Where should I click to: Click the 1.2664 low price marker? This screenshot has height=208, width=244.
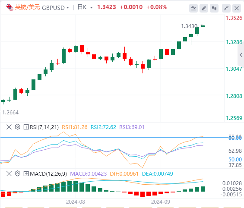[10, 112]
